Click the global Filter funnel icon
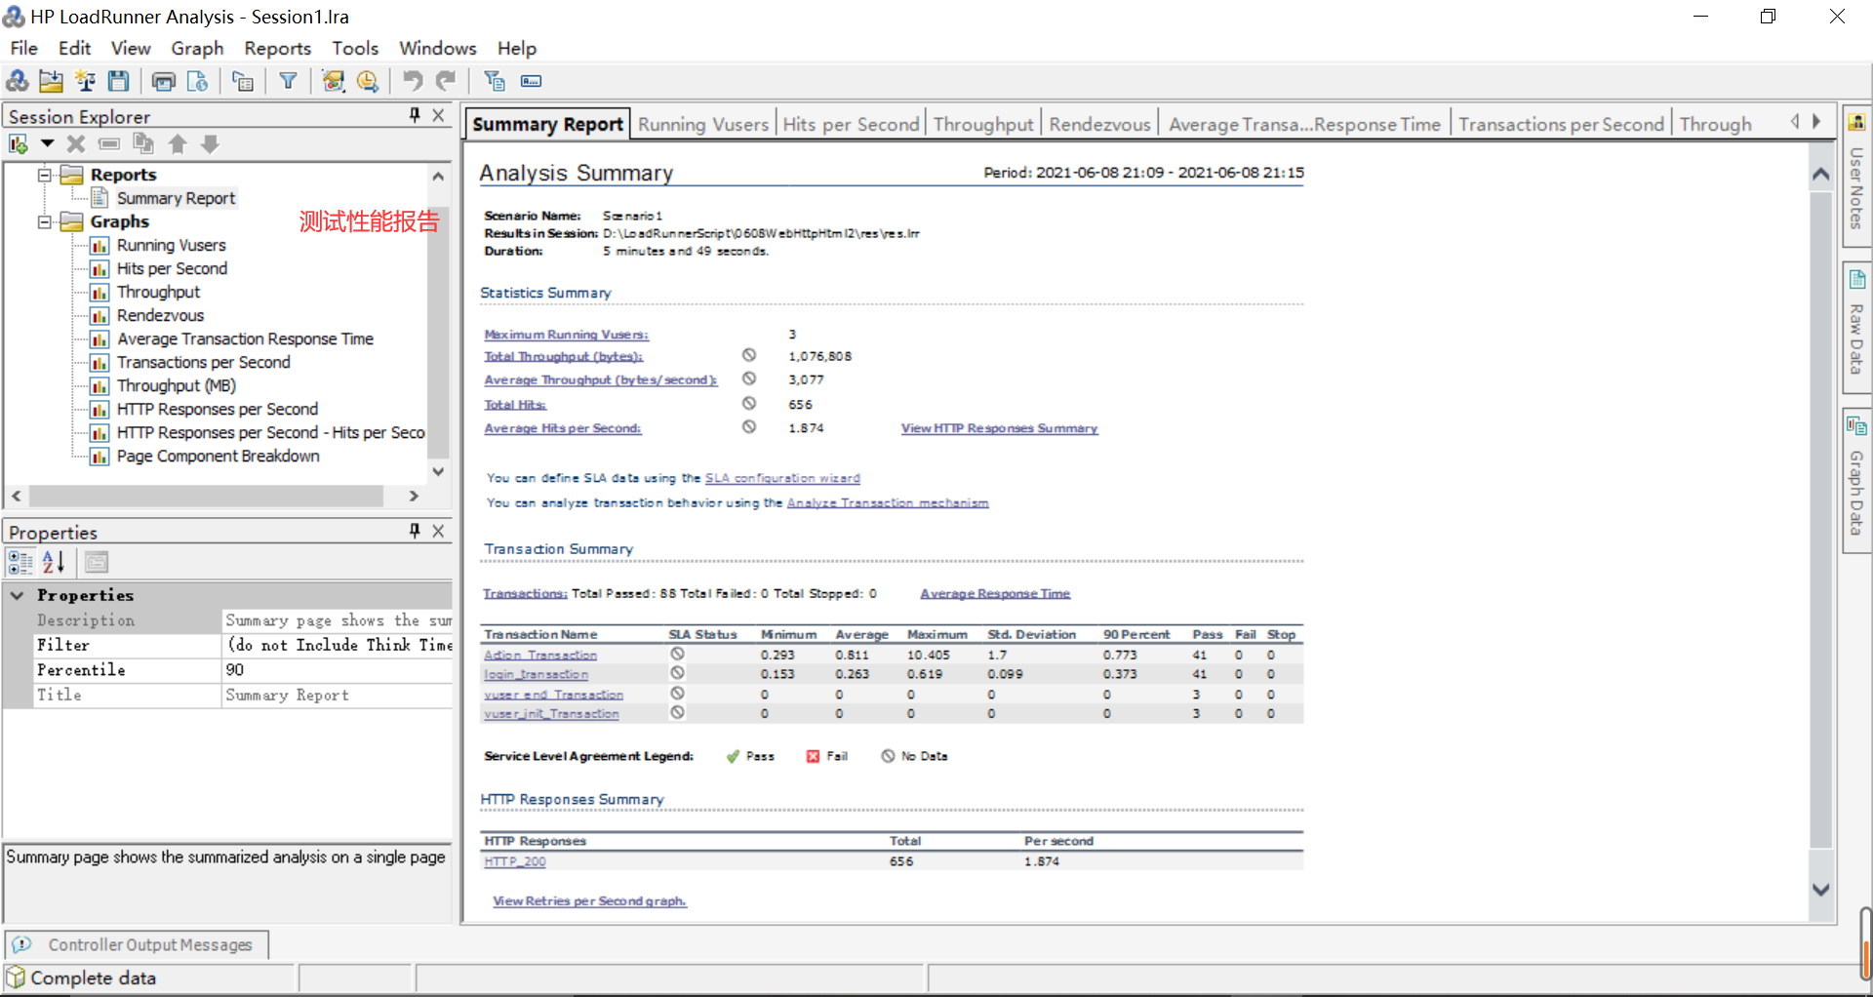This screenshot has height=997, width=1873. click(x=288, y=81)
